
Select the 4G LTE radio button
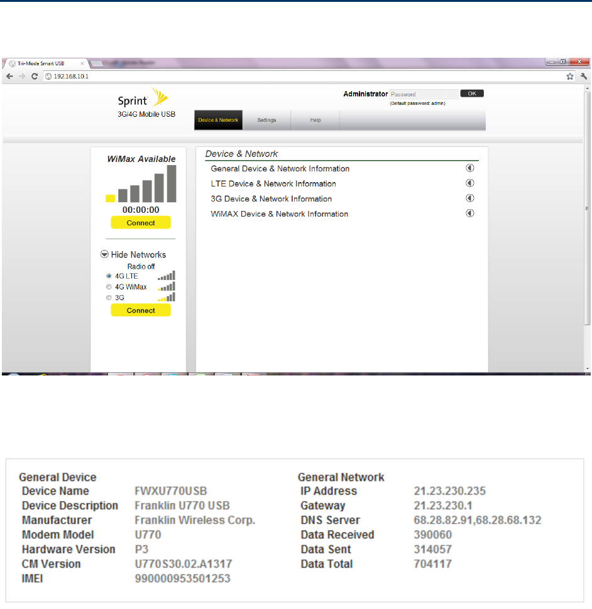(x=109, y=276)
